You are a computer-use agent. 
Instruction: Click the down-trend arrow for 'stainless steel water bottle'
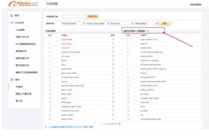point(113,86)
